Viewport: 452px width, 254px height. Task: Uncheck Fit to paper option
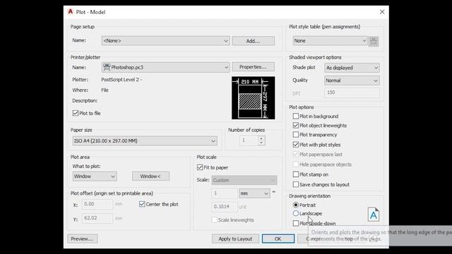click(x=200, y=167)
